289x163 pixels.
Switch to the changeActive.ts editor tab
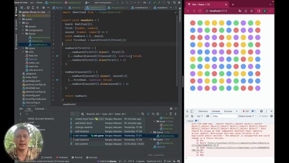(117, 8)
